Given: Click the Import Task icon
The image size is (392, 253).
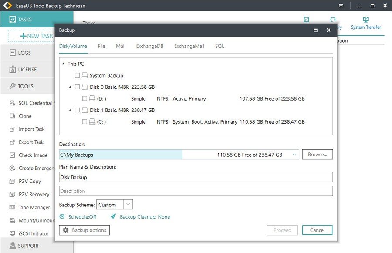Looking at the screenshot, I should click(x=12, y=129).
